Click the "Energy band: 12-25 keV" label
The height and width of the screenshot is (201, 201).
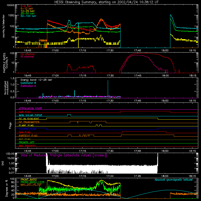pos(36,80)
